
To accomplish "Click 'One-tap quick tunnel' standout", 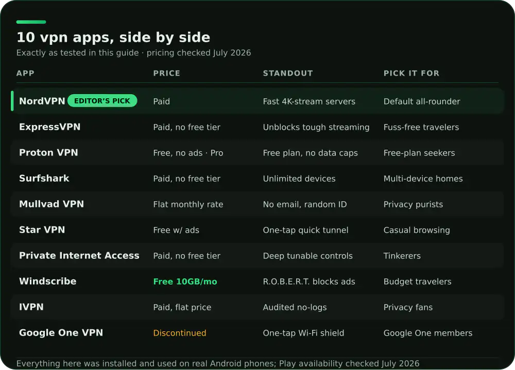I will [305, 230].
